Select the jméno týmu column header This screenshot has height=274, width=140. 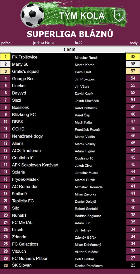(x=43, y=43)
